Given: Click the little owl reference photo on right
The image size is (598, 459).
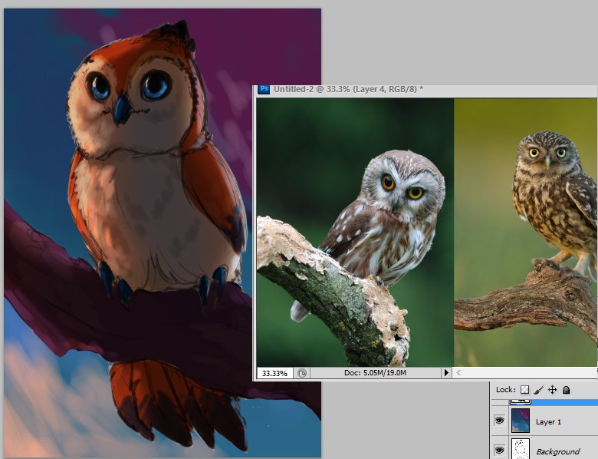Looking at the screenshot, I should pyautogui.click(x=525, y=232).
